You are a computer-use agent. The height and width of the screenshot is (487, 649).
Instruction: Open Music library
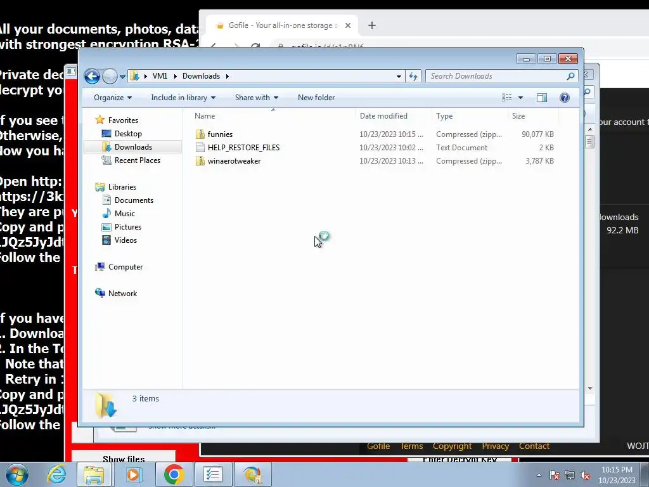(x=125, y=213)
